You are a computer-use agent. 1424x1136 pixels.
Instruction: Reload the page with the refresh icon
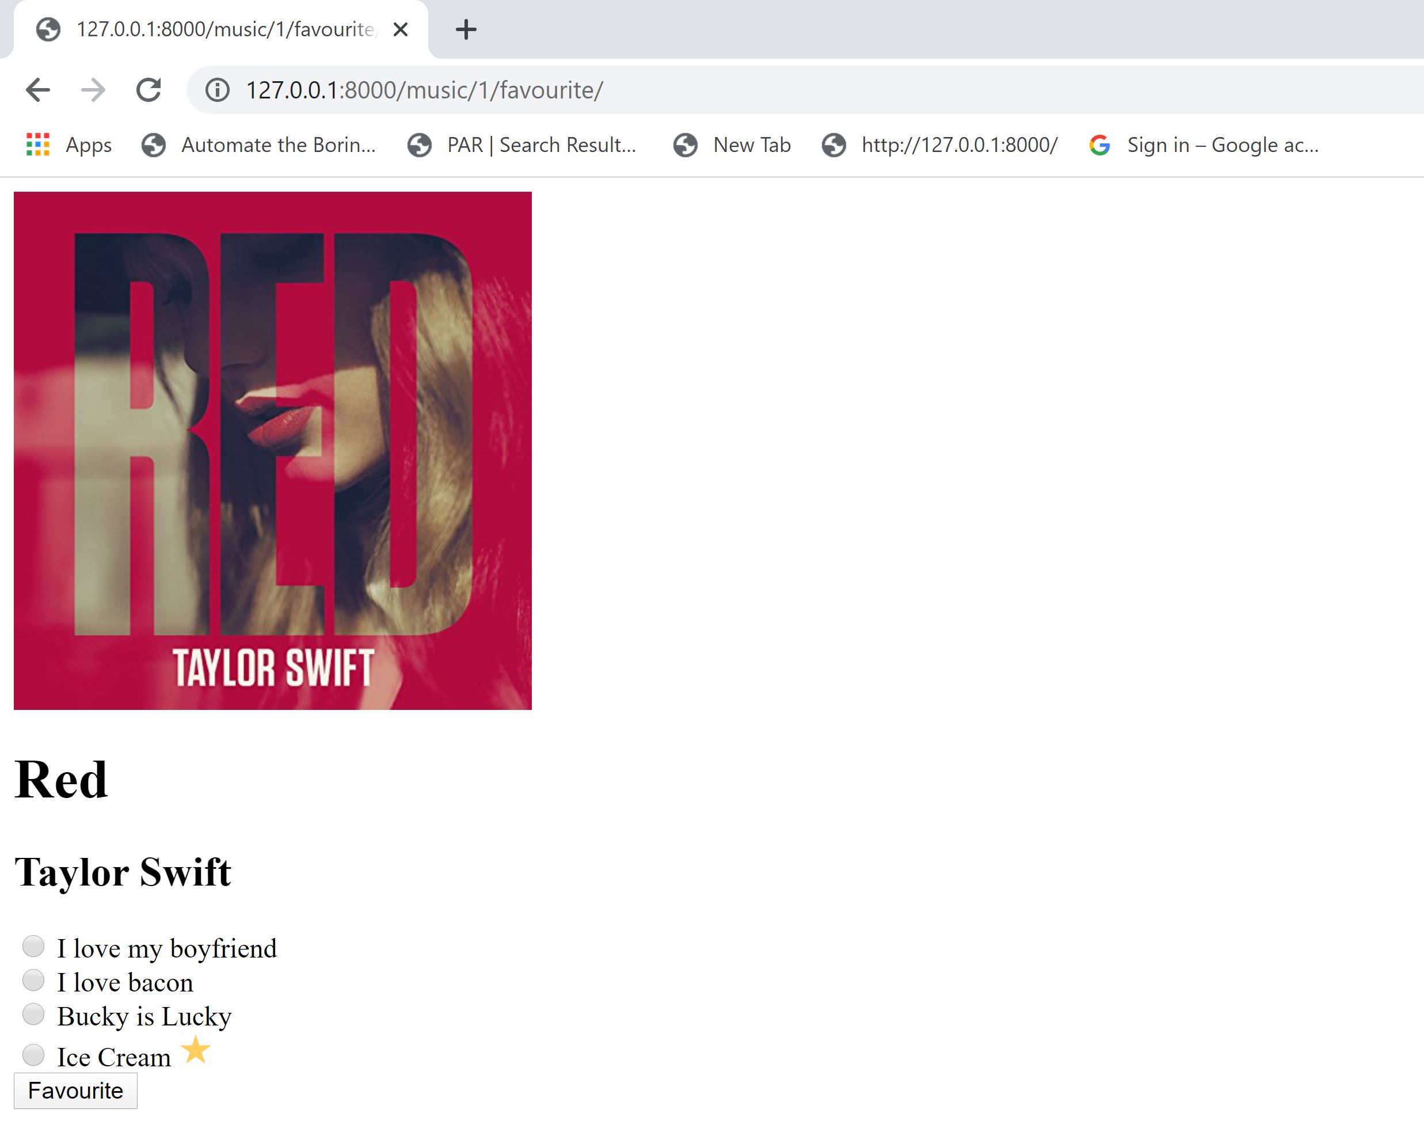pyautogui.click(x=149, y=90)
